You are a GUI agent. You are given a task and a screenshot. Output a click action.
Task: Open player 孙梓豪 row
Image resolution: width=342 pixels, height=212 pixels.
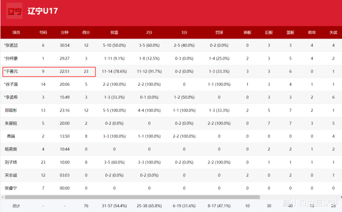(11, 58)
